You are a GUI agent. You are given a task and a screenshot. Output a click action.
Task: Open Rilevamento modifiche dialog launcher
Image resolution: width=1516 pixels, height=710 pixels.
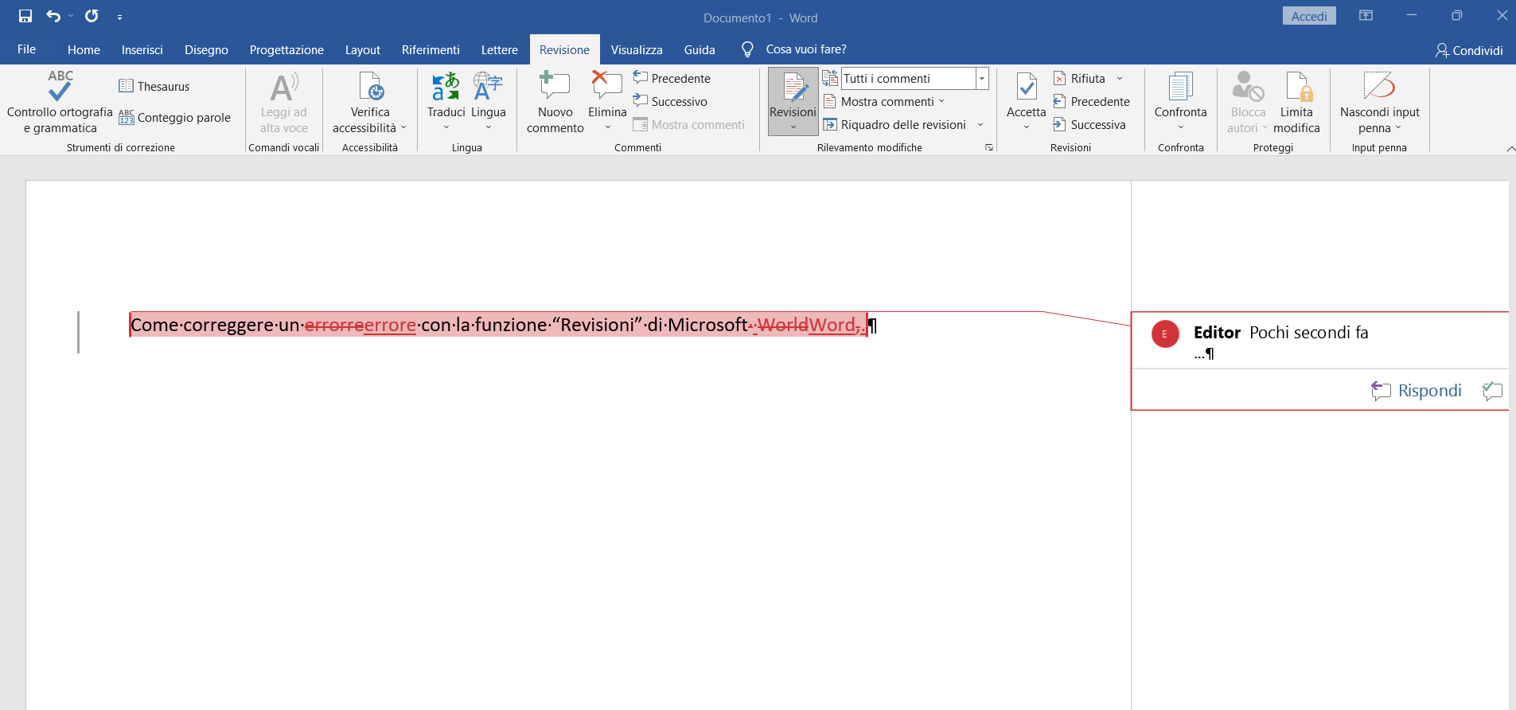point(989,147)
